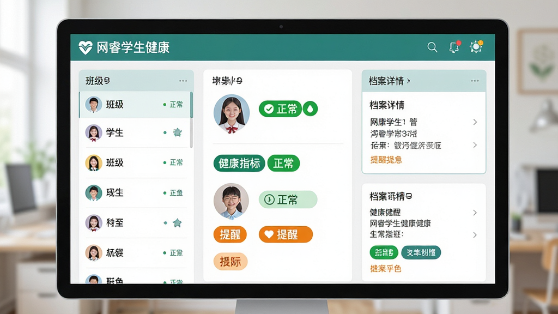The width and height of the screenshot is (558, 314).
Task: Click the small avatar in the 琙生 row
Action: (94, 193)
